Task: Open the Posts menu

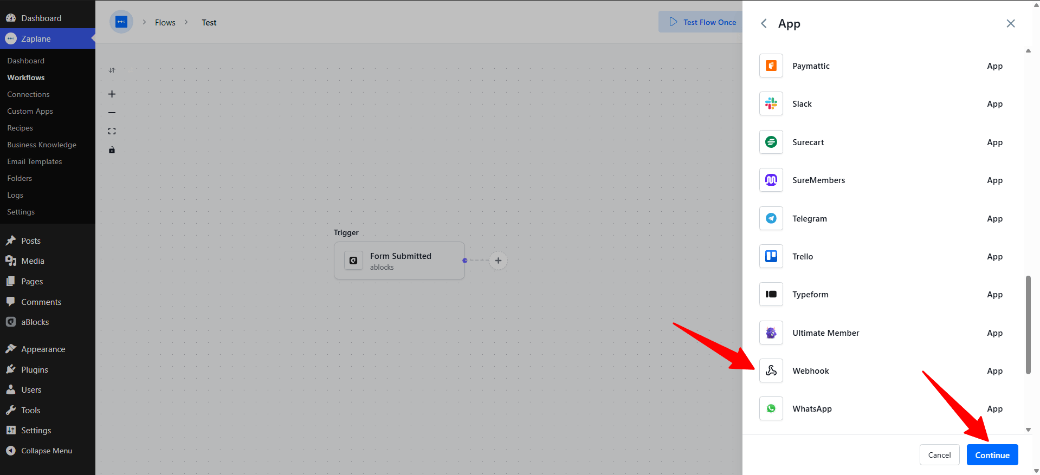Action: coord(48,240)
